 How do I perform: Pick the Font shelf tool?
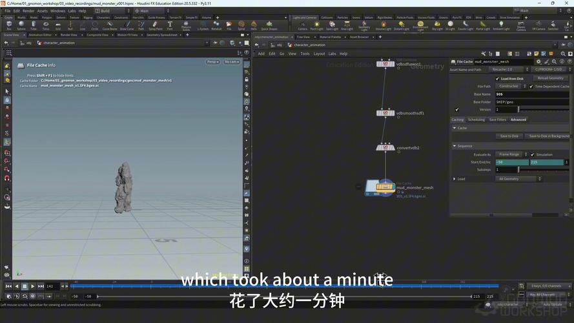tap(170, 25)
